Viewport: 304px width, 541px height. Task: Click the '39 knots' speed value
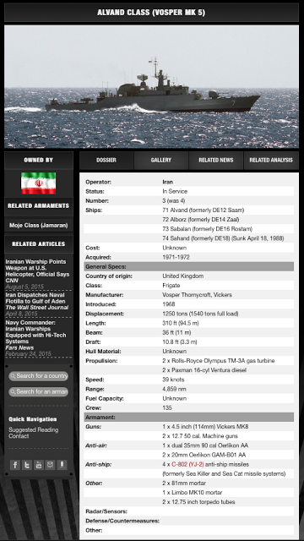click(173, 380)
